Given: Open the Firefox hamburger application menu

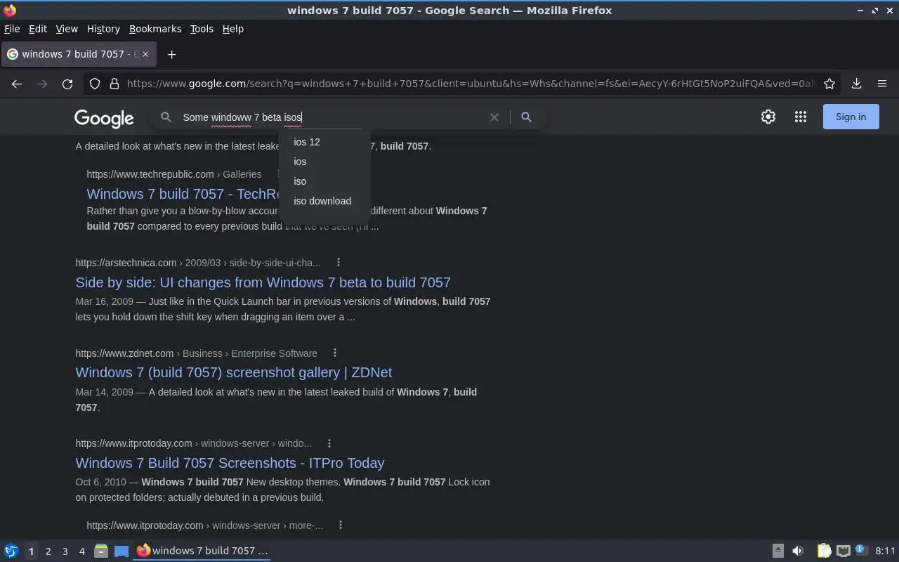Looking at the screenshot, I should click(x=882, y=84).
